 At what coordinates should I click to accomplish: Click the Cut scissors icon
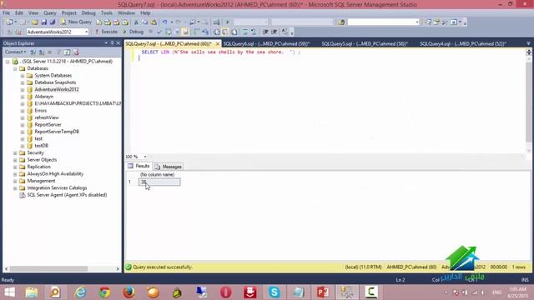136,22
